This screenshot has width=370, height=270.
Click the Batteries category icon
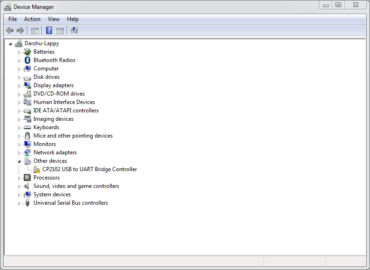tap(27, 52)
